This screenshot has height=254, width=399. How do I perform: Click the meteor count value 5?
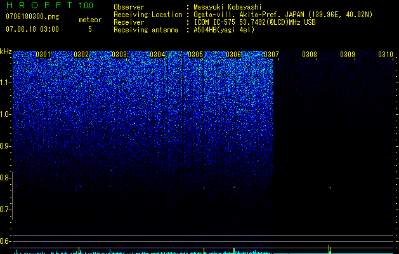click(90, 29)
